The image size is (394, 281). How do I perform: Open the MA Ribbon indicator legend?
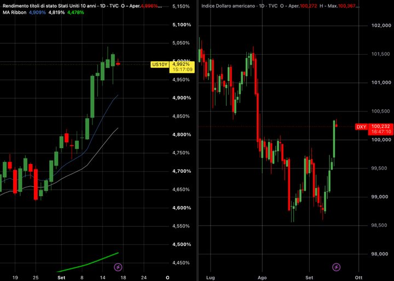pyautogui.click(x=15, y=12)
